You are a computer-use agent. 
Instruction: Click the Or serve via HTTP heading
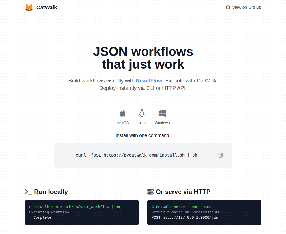183,192
